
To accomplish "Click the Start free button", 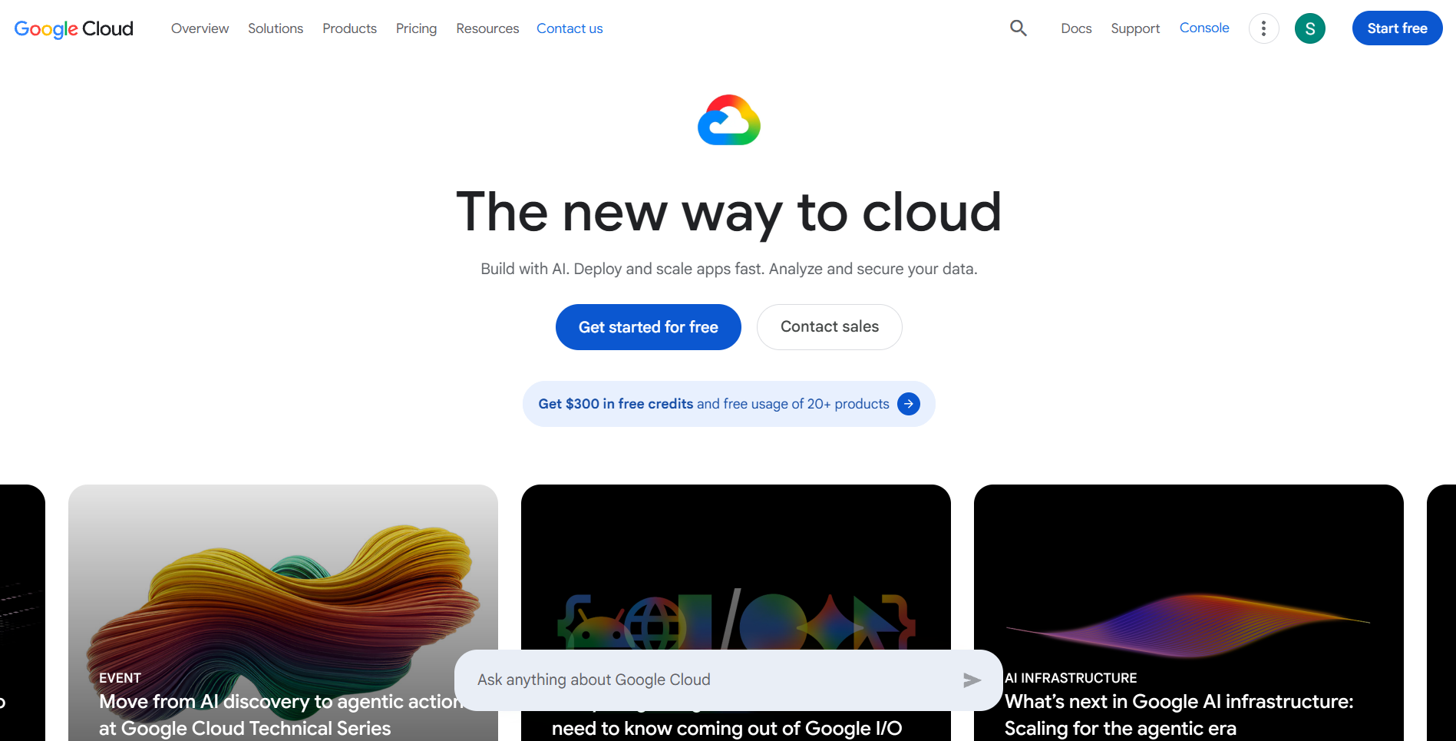I will [x=1397, y=28].
